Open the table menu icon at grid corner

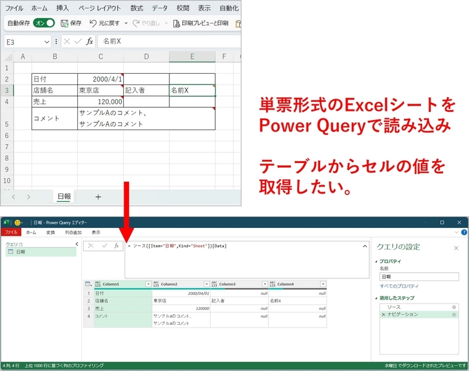pyautogui.click(x=89, y=284)
